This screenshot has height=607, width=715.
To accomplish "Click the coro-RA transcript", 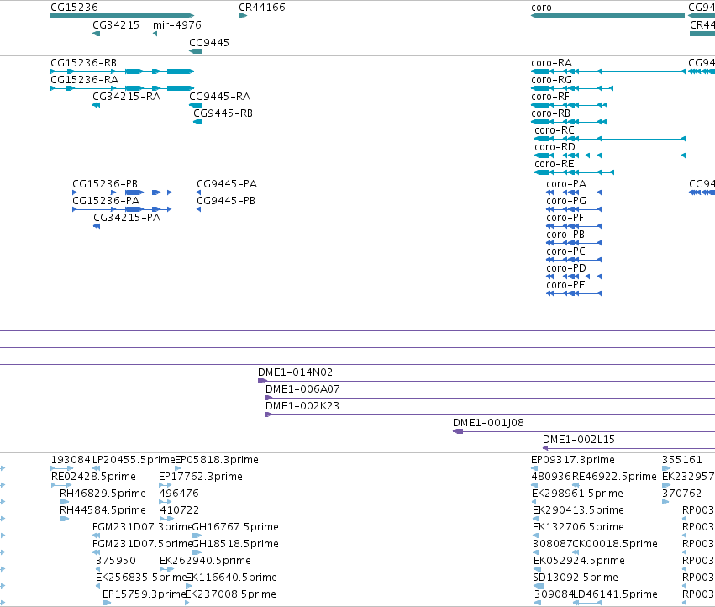I will point(607,71).
